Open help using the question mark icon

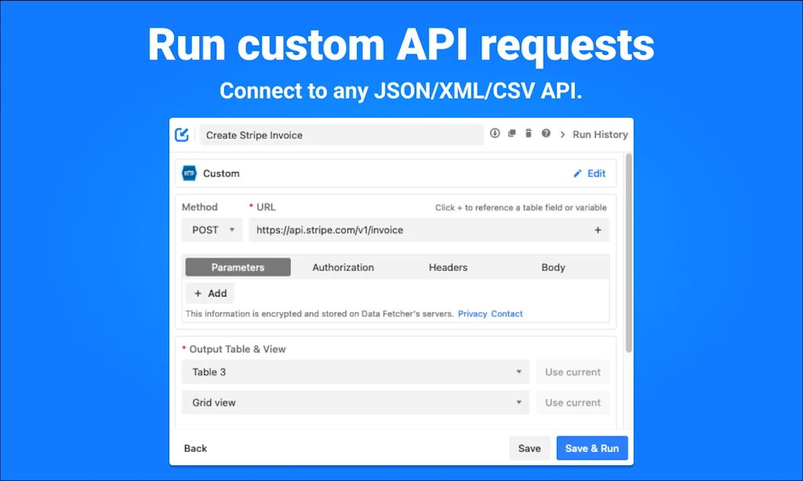[546, 133]
